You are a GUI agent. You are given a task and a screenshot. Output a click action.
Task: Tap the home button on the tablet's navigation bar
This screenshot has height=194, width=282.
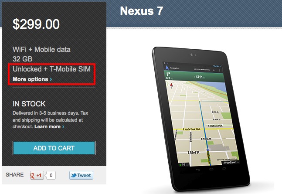pyautogui.click(x=211, y=169)
